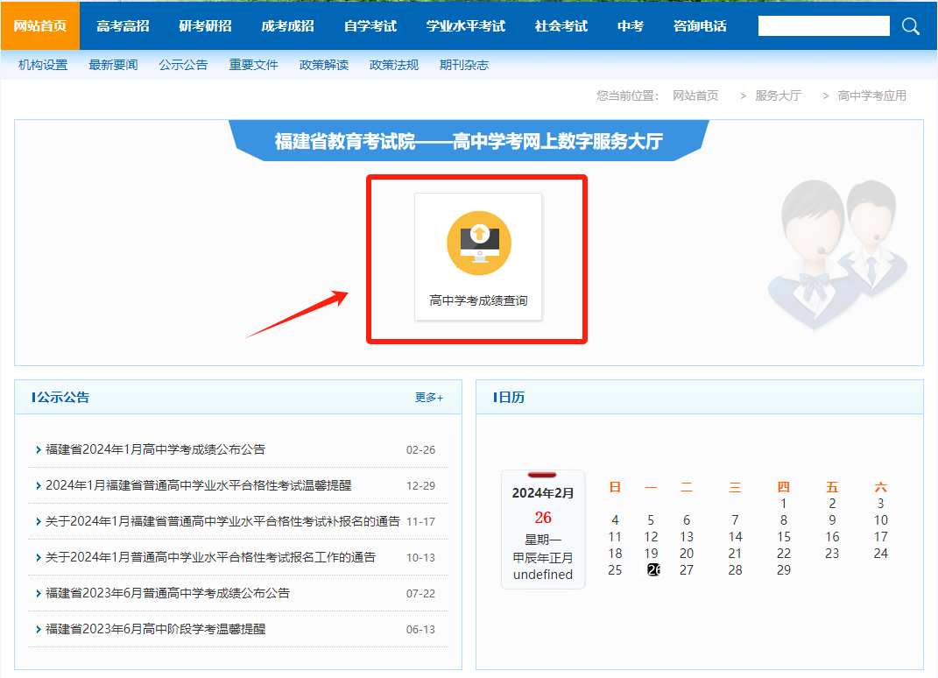Open 网站首页 tab in main navigation
Image resolution: width=938 pixels, height=678 pixels.
pos(40,25)
